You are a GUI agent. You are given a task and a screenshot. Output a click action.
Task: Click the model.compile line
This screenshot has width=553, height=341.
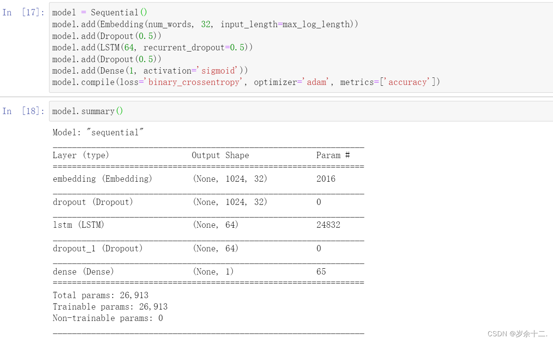(x=246, y=82)
